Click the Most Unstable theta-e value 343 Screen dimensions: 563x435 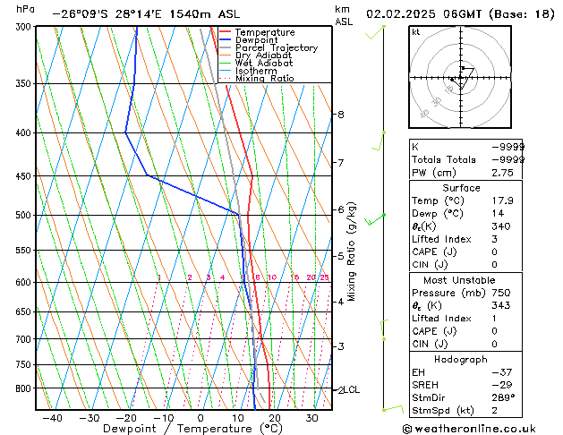click(501, 305)
